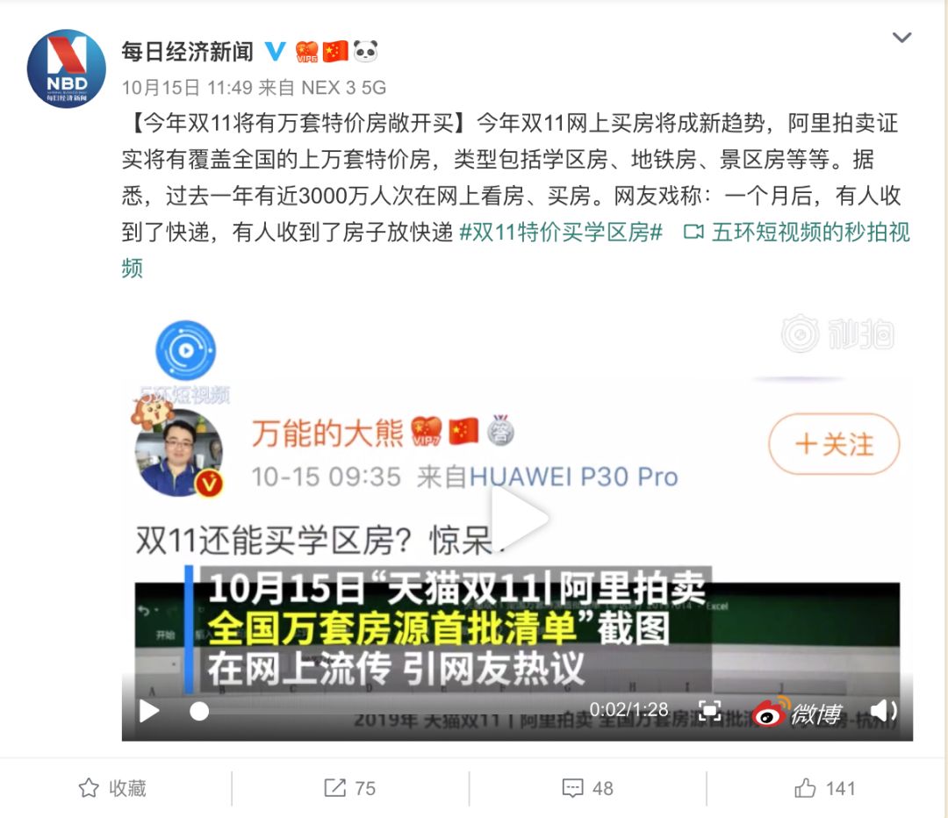Repost this post showing 75
This screenshot has height=818, width=948.
350,788
